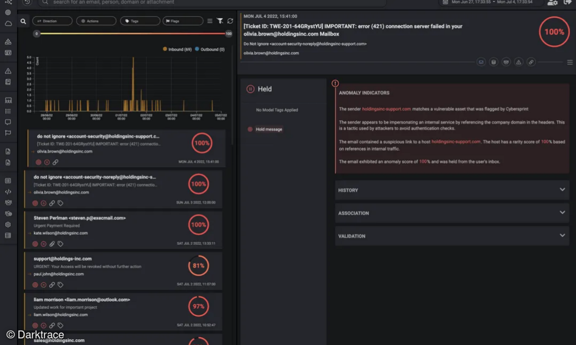Screen dimensions: 576x345
Task: Open the users group icon in left sidebar
Action: point(8,203)
